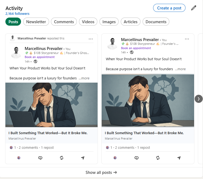The width and height of the screenshot is (203, 179).
Task: Click the send icon on the first post
Action: [82, 158]
